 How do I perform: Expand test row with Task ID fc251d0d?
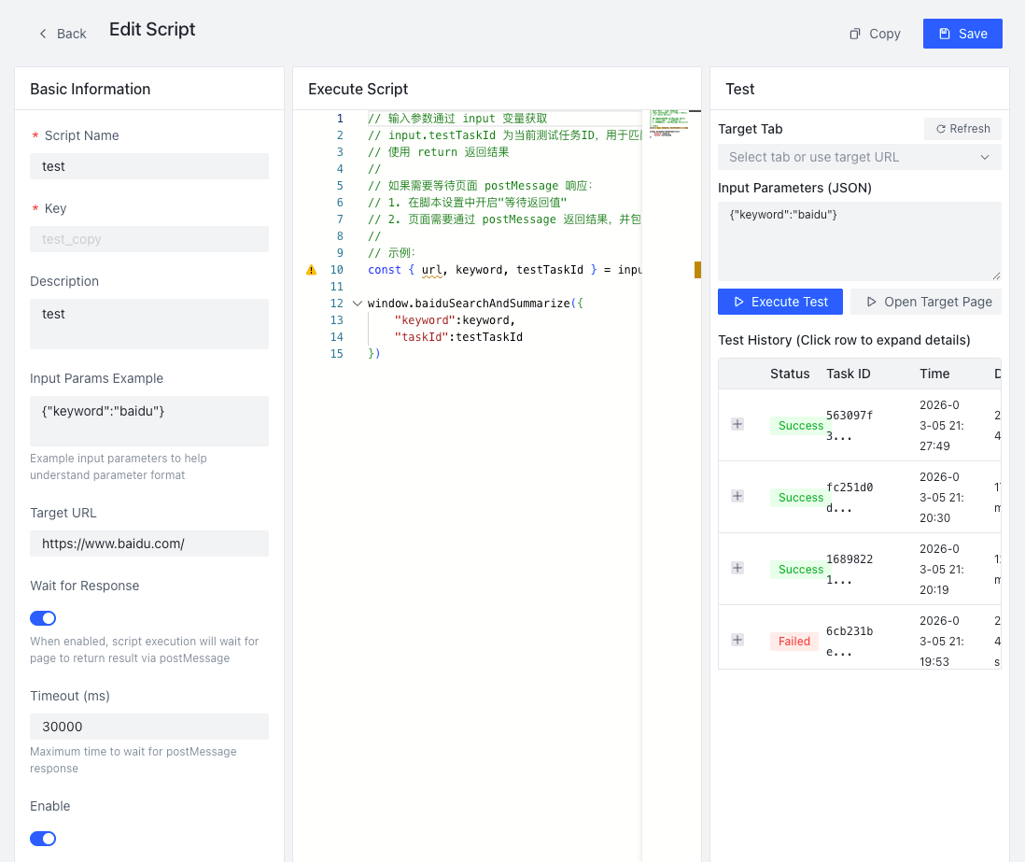click(x=737, y=496)
